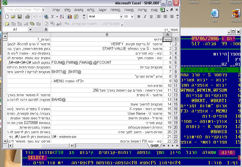Image resolution: width=242 pixels, height=167 pixels.
Task: Toggle Underline formatting
Action: tap(151, 17)
